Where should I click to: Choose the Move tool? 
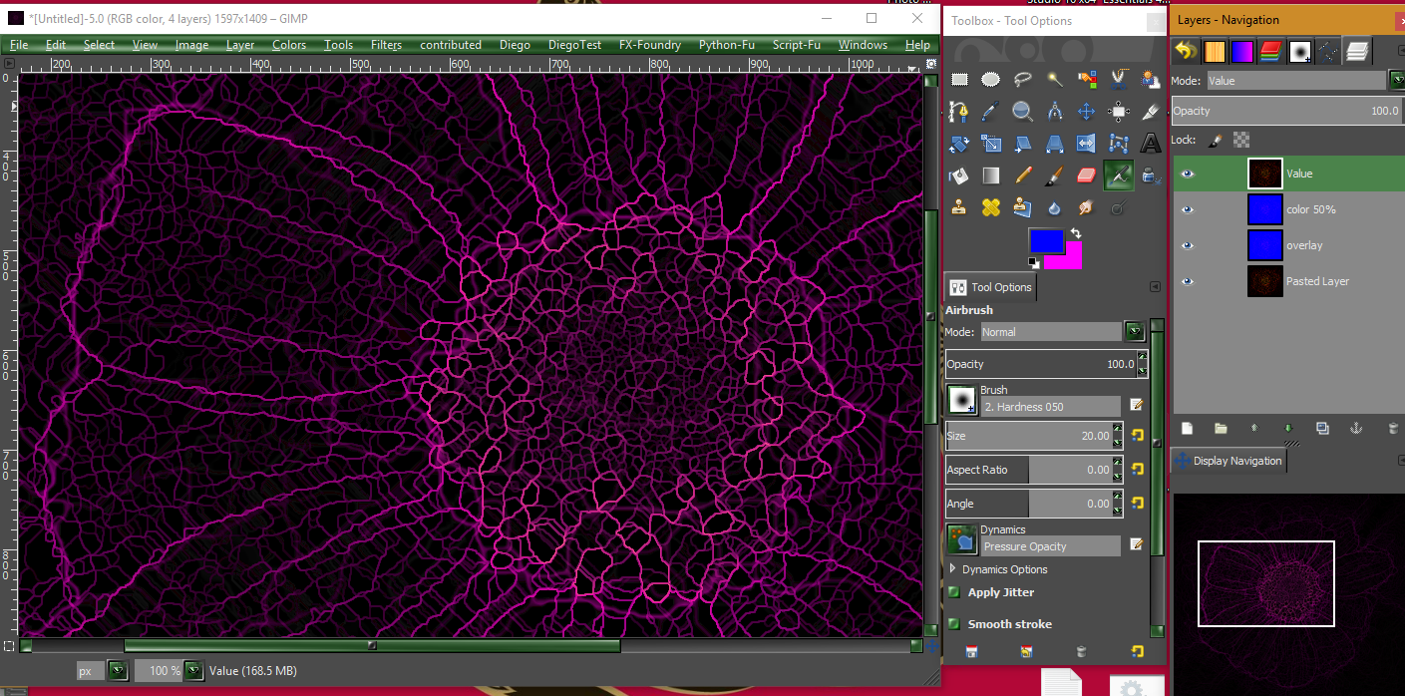click(x=1086, y=112)
